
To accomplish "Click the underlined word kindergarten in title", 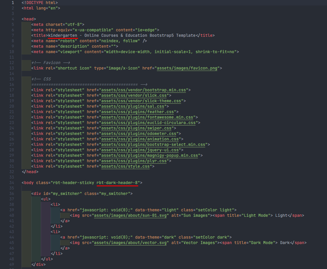I will [63, 35].
